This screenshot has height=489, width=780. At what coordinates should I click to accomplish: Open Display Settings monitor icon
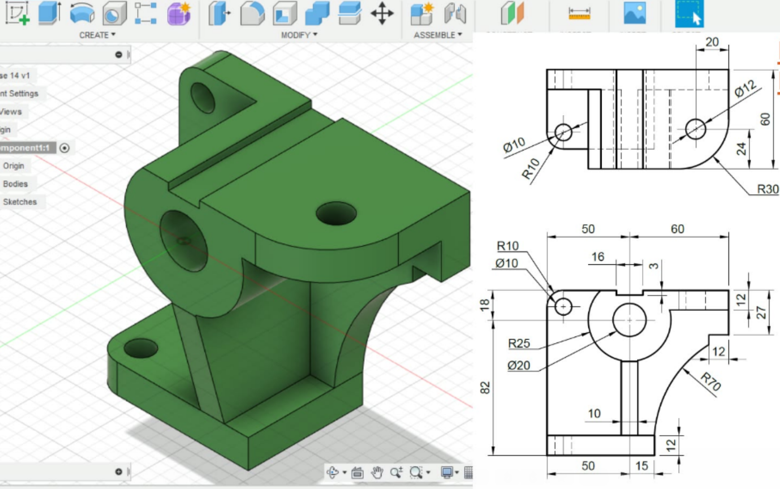(x=447, y=473)
